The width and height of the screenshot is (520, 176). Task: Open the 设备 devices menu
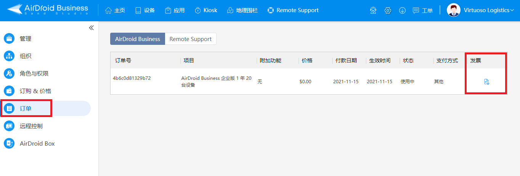click(x=145, y=10)
